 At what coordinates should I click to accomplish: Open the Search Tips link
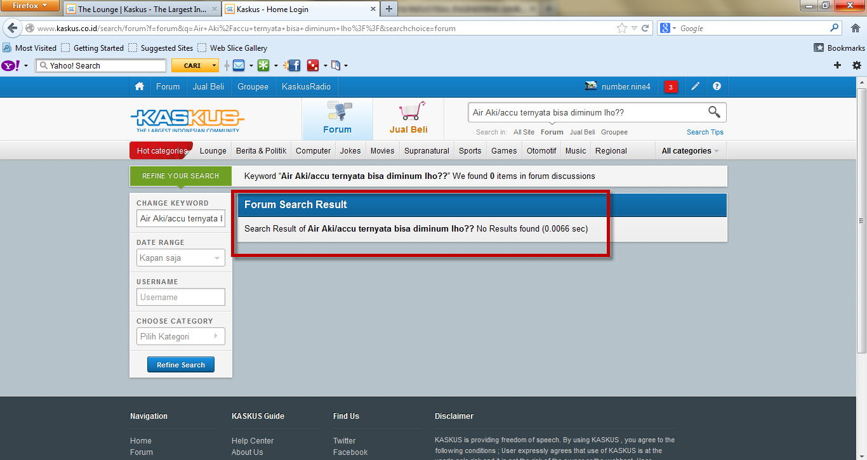pyautogui.click(x=705, y=132)
